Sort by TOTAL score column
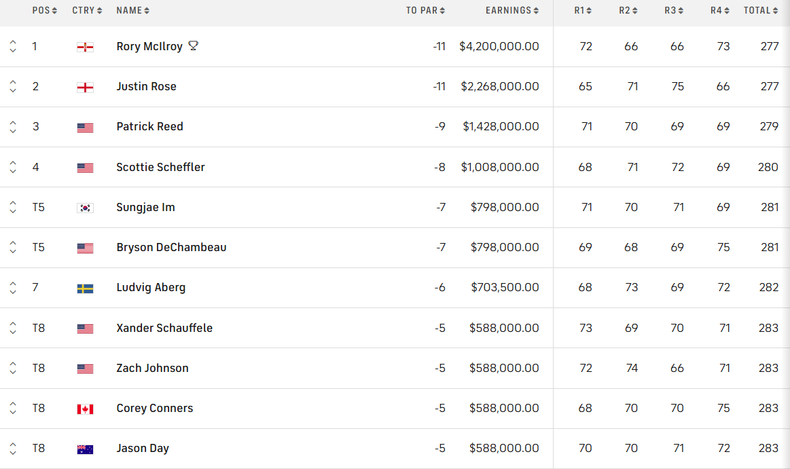The image size is (790, 469). (x=760, y=10)
